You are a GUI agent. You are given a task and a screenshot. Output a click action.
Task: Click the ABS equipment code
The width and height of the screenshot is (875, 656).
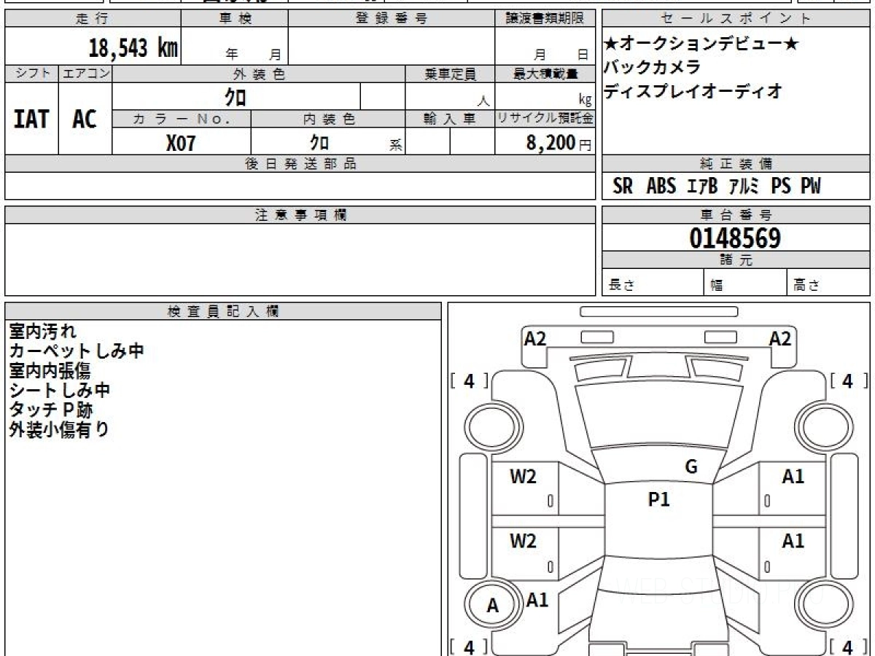[x=661, y=187]
